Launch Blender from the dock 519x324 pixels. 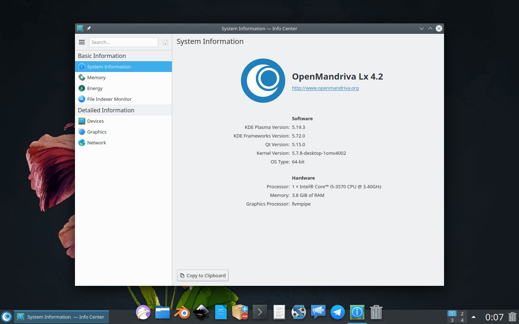182,312
